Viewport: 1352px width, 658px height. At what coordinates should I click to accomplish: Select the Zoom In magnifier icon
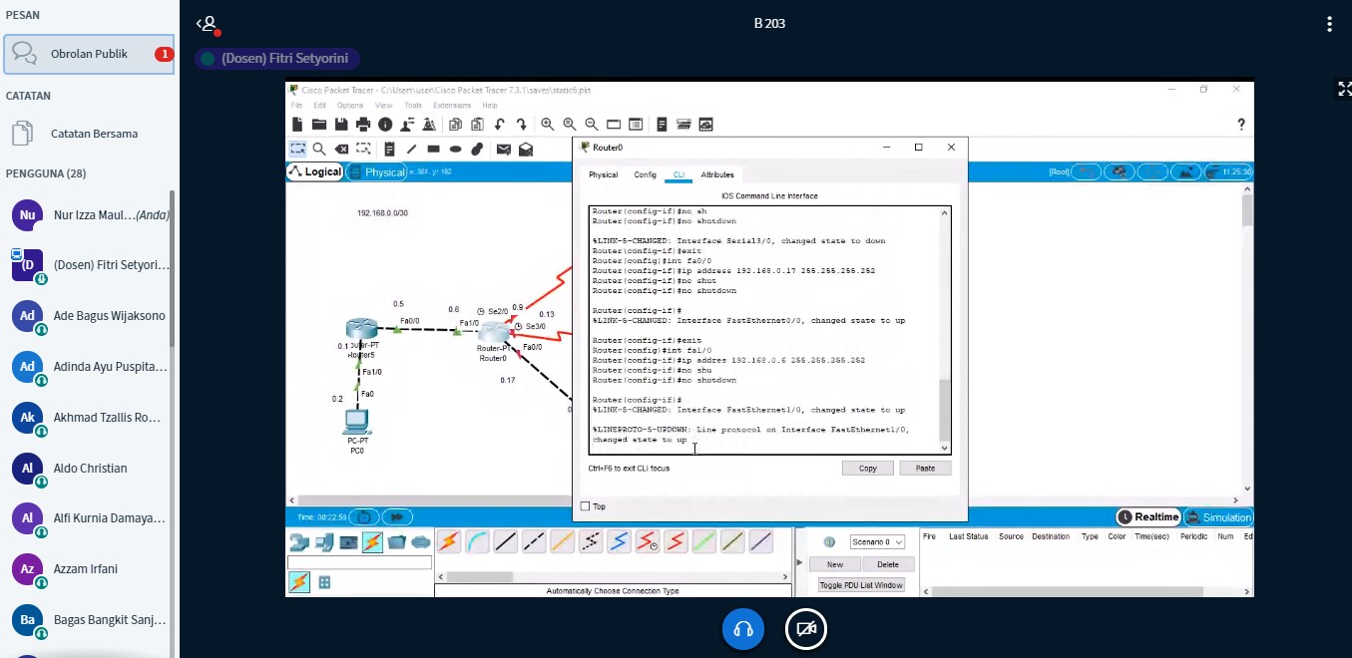(548, 125)
